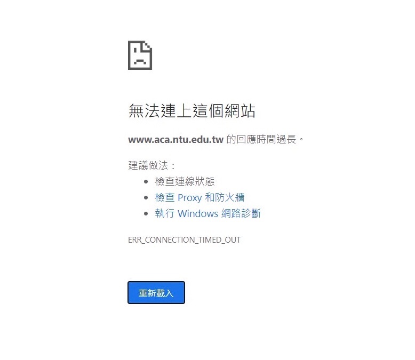Click the 網站 characters ending the heading
This screenshot has height=360, width=415.
pyautogui.click(x=240, y=110)
